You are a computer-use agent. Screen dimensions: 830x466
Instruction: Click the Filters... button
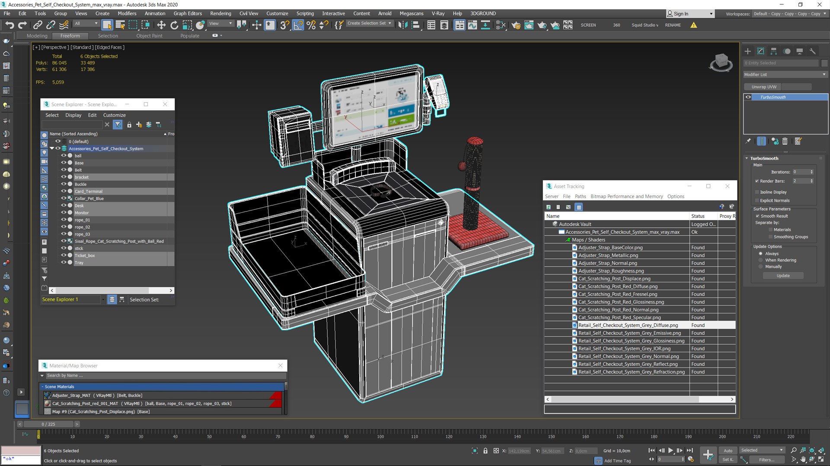(x=766, y=460)
